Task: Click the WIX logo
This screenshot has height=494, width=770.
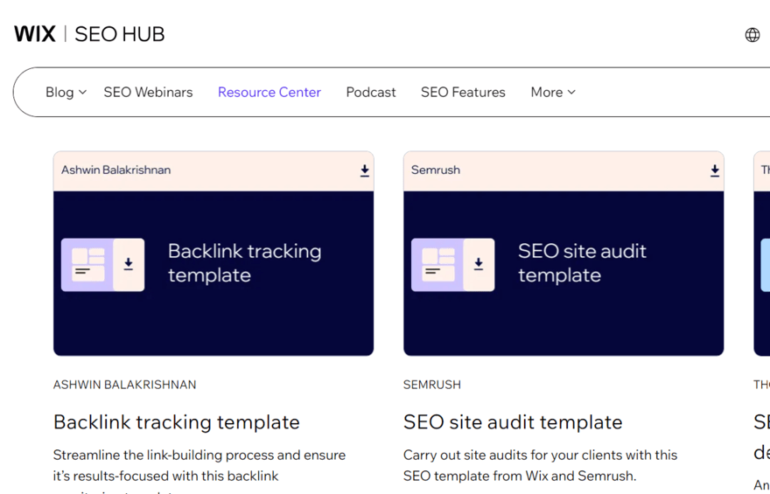Action: click(x=35, y=34)
